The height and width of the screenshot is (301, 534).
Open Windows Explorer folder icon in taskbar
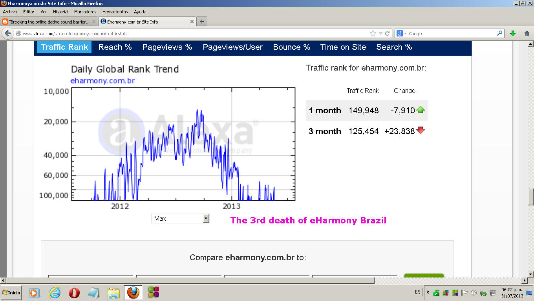[113, 292]
